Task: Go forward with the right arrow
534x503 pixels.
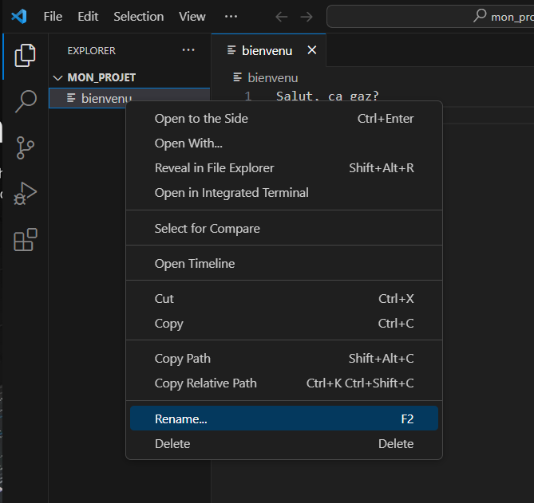Action: (x=307, y=17)
